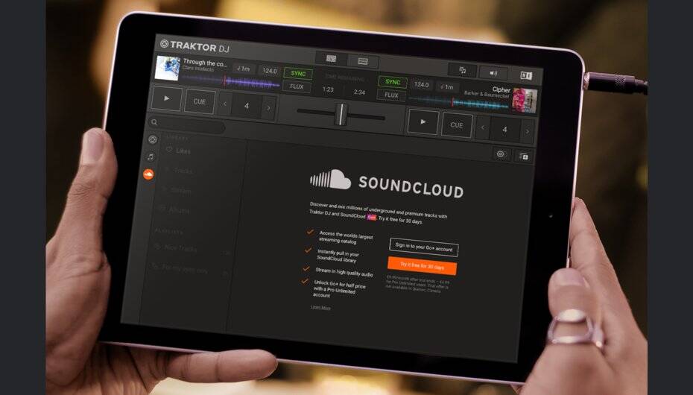
Task: Click the large SoundCloud logo
Action: click(x=387, y=183)
